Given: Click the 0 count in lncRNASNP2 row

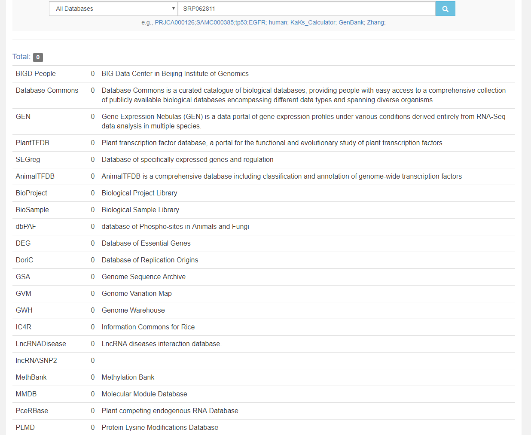Looking at the screenshot, I should point(93,361).
